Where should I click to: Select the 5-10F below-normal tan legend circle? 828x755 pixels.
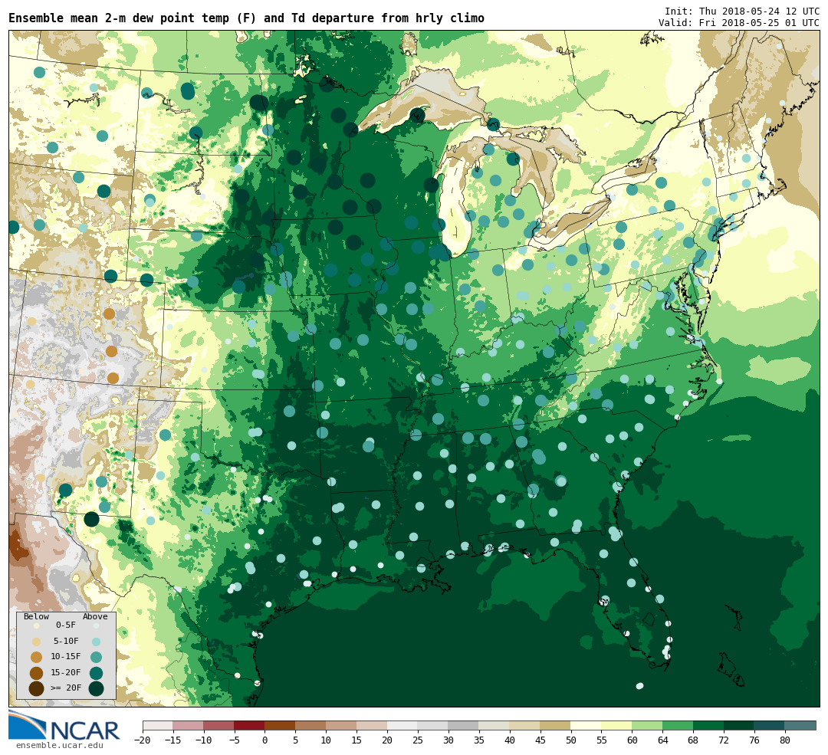point(36,642)
